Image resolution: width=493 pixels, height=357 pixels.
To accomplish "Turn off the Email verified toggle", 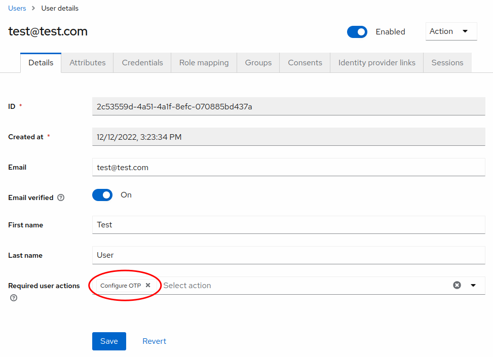I will click(102, 194).
